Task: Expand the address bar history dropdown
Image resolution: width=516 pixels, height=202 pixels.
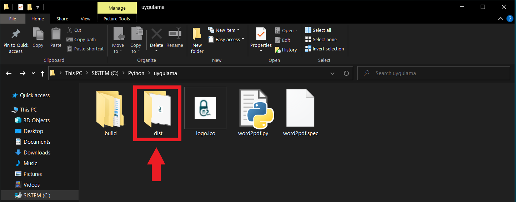Action: tap(332, 73)
